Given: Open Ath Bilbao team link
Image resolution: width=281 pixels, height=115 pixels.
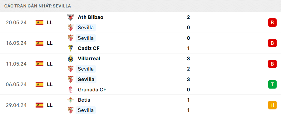Looking at the screenshot, I should [x=91, y=17].
